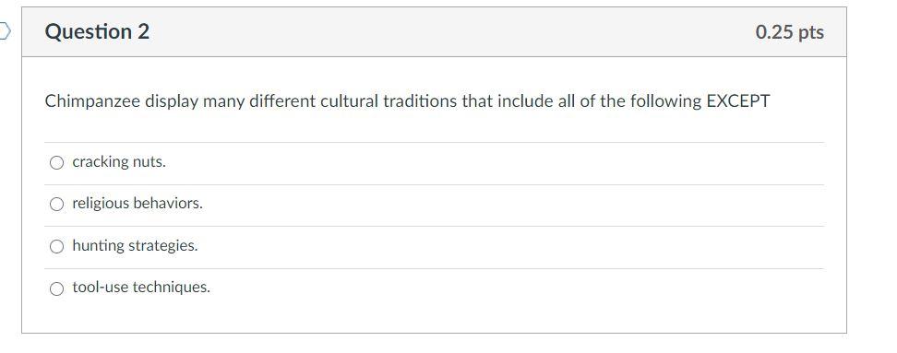Click the 'hunting strategies.' answer label text
897x353 pixels.
pos(135,246)
